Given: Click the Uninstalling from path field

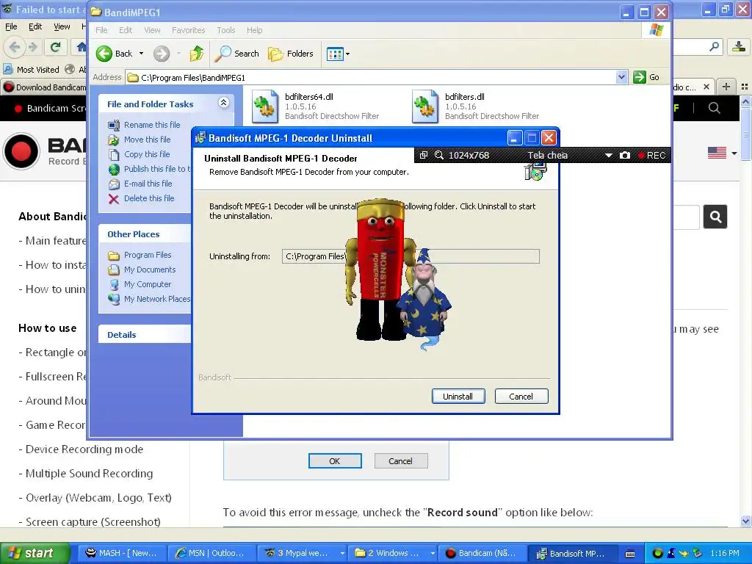Looking at the screenshot, I should click(411, 256).
